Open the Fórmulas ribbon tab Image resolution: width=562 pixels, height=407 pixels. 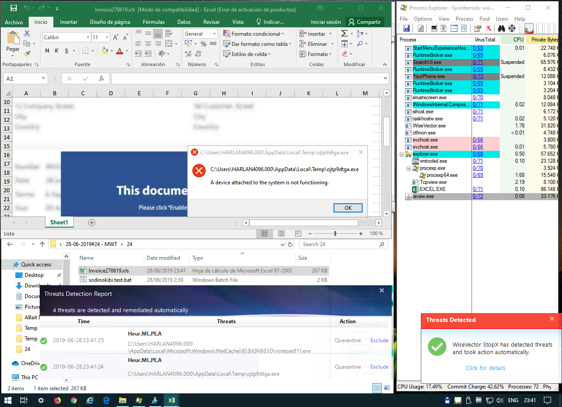(154, 22)
